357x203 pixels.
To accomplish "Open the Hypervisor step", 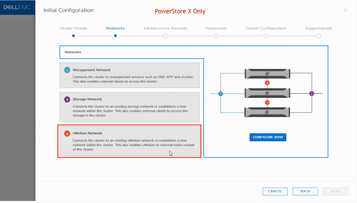I will pos(216,28).
